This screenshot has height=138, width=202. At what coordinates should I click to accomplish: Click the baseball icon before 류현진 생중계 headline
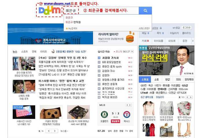pos(53,51)
